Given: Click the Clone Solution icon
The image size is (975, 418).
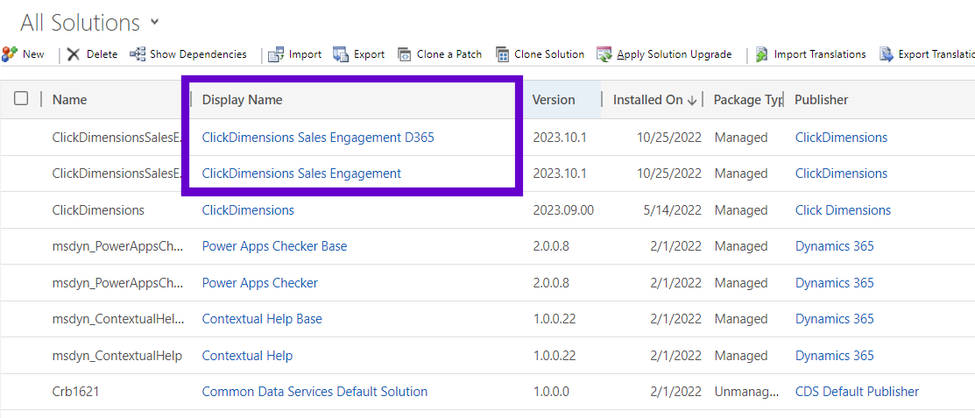Looking at the screenshot, I should (503, 54).
